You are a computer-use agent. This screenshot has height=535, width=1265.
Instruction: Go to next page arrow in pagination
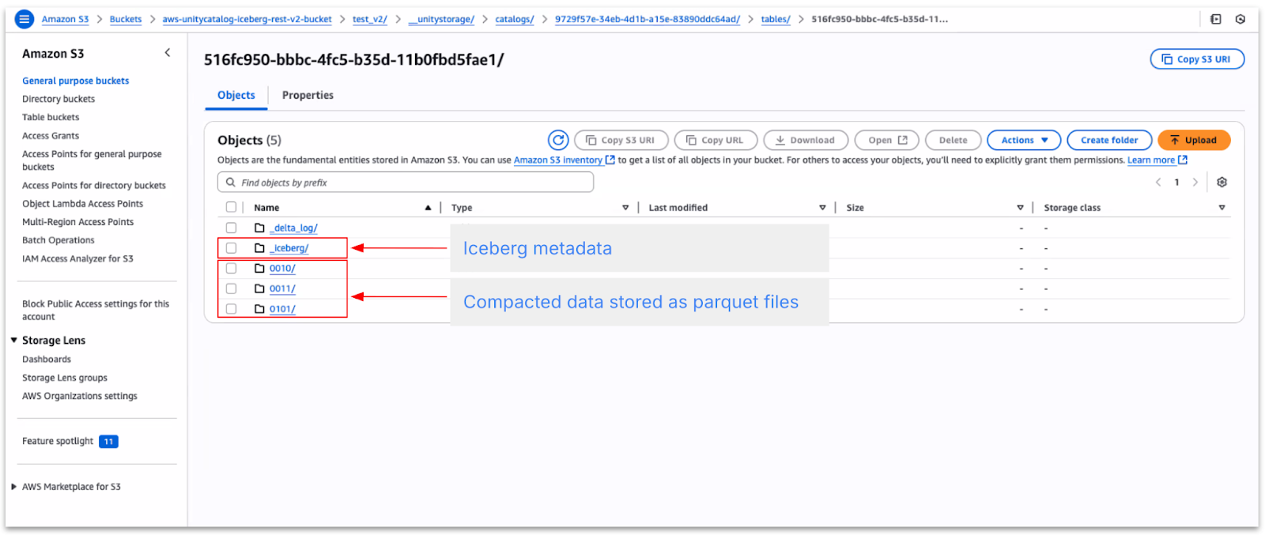click(x=1195, y=183)
